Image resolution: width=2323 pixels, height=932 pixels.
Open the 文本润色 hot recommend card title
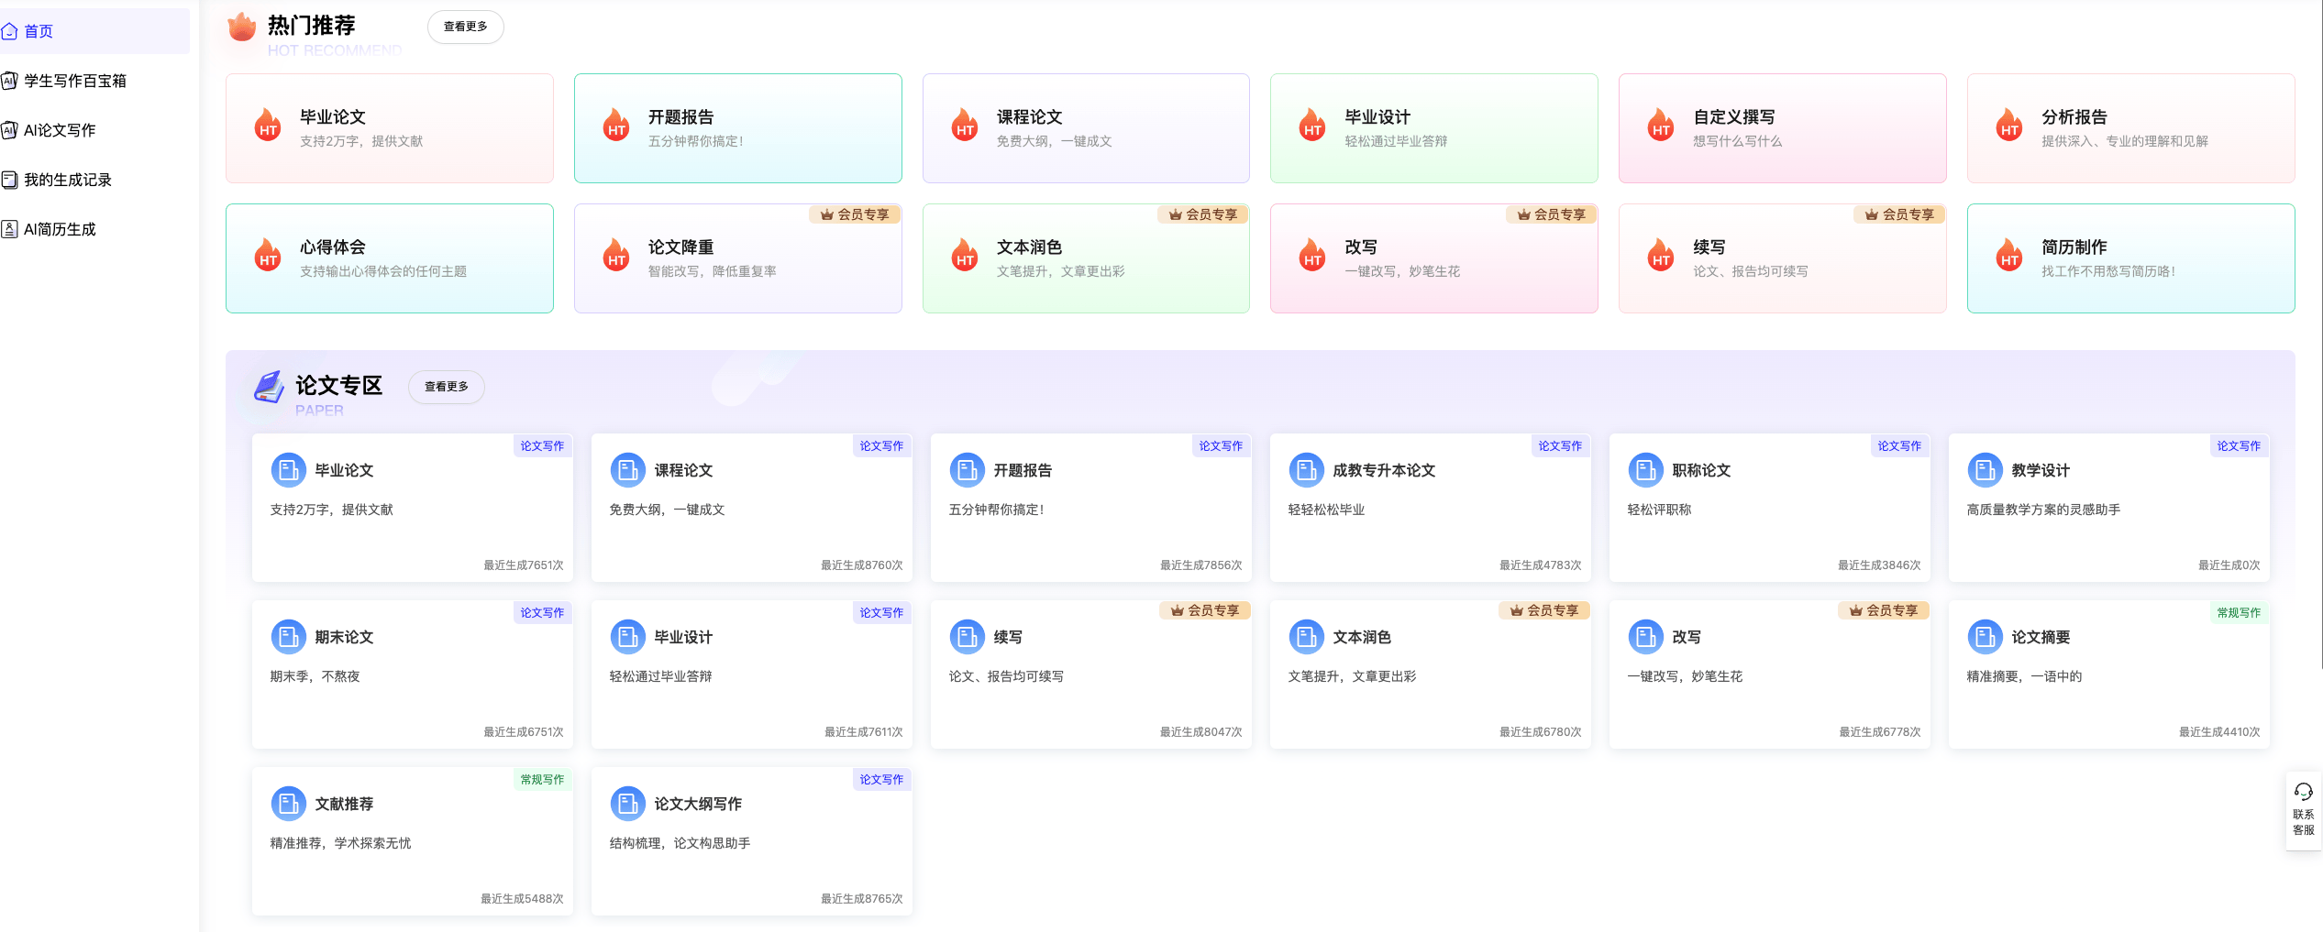(1029, 247)
